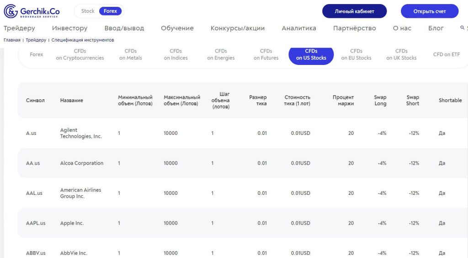Click the Shortable column header

(450, 100)
